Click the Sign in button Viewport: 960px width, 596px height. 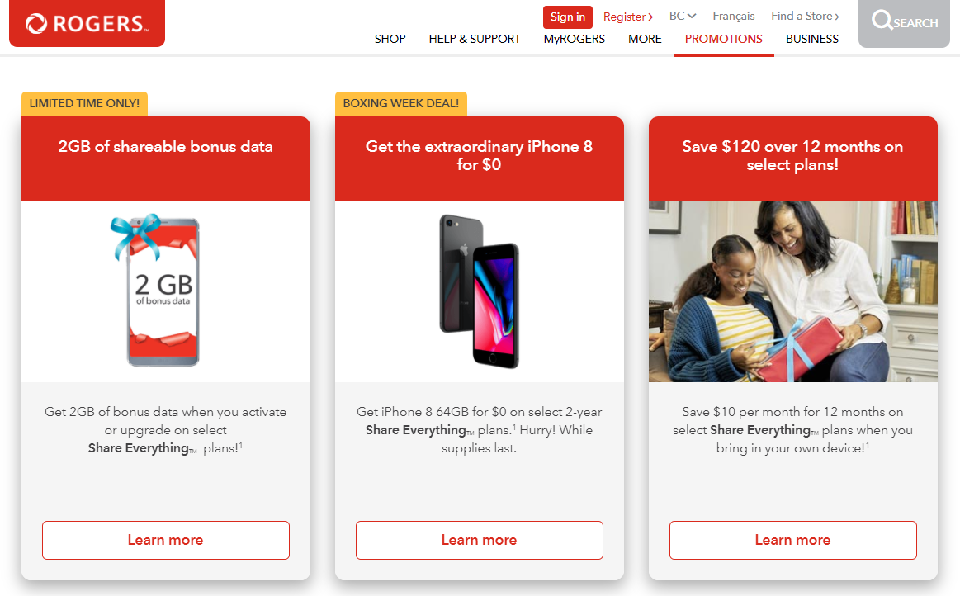pos(568,17)
